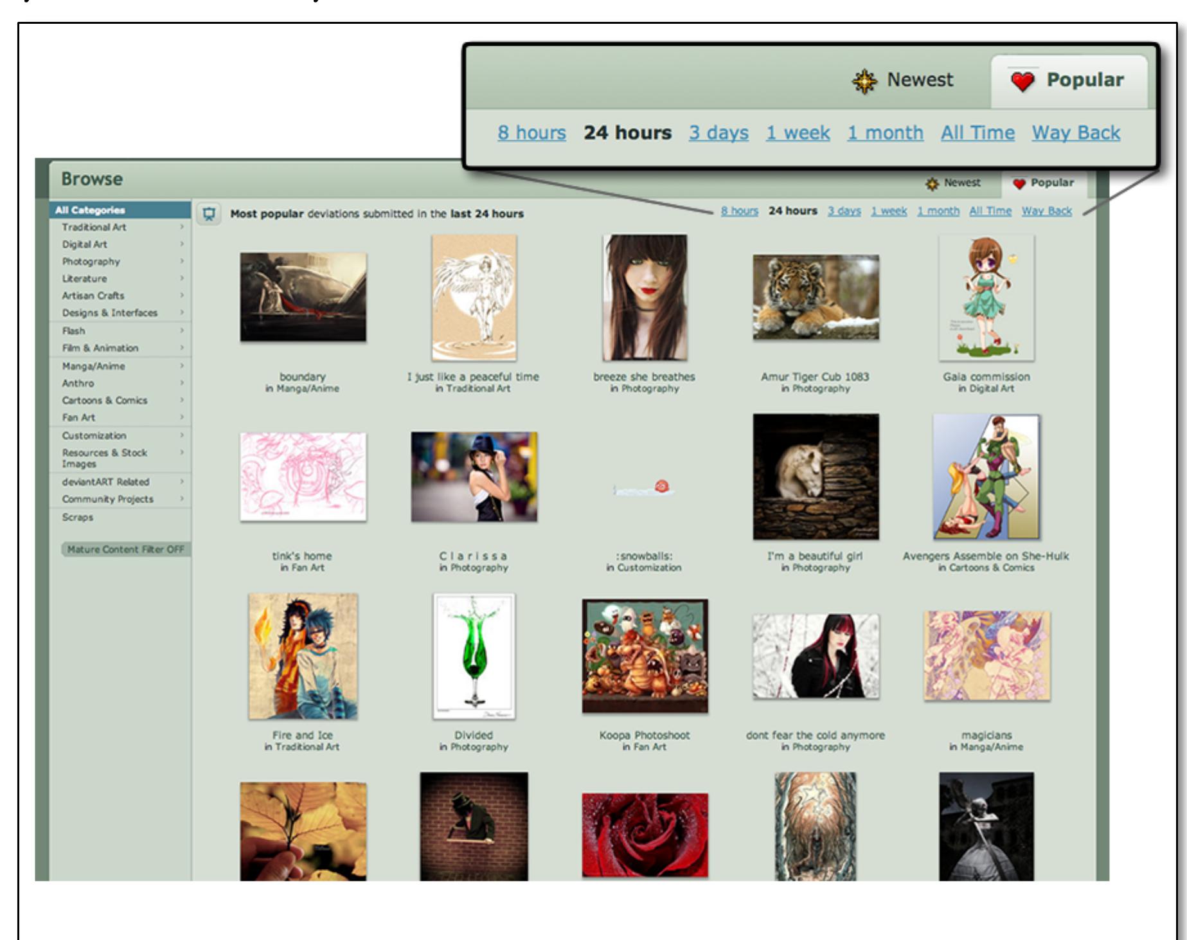View the Divided green cocktail glass thumbnail
This screenshot has height=940, width=1187.
474,656
